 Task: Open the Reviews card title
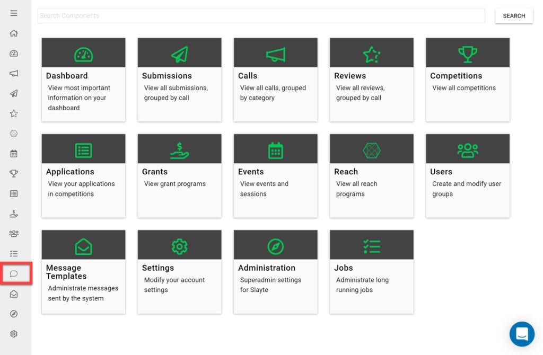(350, 76)
